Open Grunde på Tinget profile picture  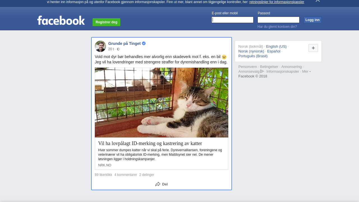click(x=100, y=46)
